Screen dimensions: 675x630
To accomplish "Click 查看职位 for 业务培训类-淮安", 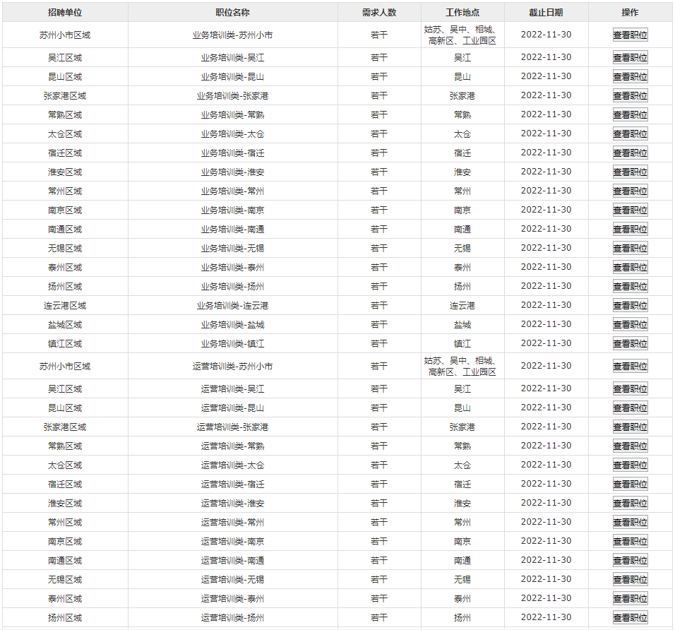I will click(631, 172).
